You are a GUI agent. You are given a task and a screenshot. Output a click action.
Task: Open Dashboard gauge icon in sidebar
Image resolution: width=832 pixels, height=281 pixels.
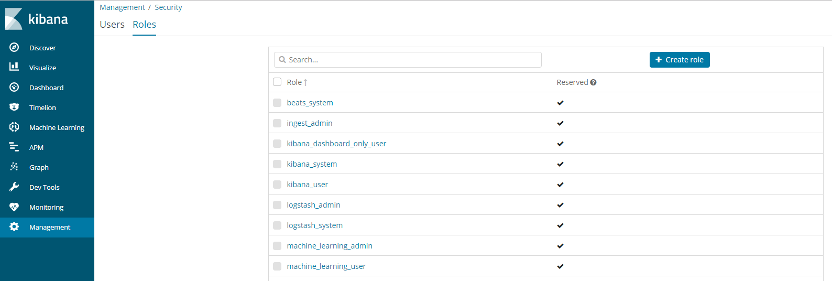[14, 87]
